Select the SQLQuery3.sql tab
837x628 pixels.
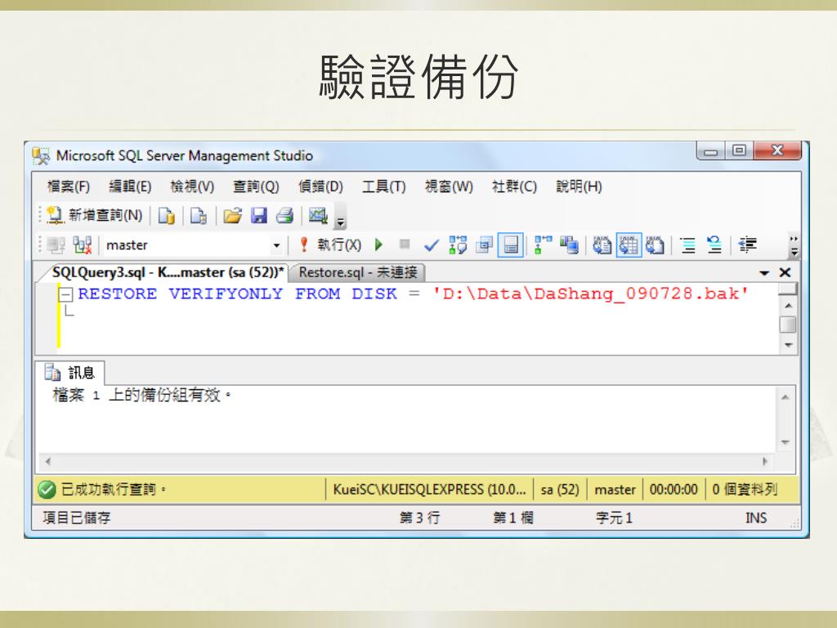168,272
